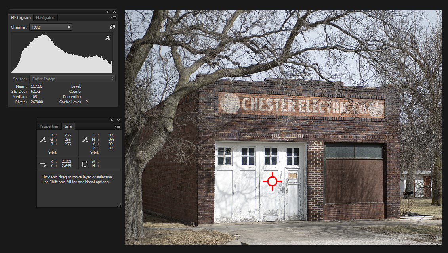This screenshot has width=448, height=253.
Task: Click the X/Y crosshair coordinates icon
Action: [x=42, y=164]
